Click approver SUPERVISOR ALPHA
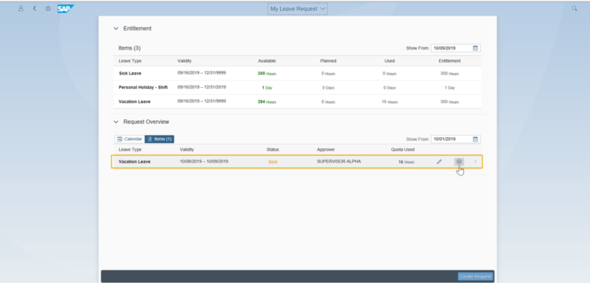 pyautogui.click(x=339, y=161)
